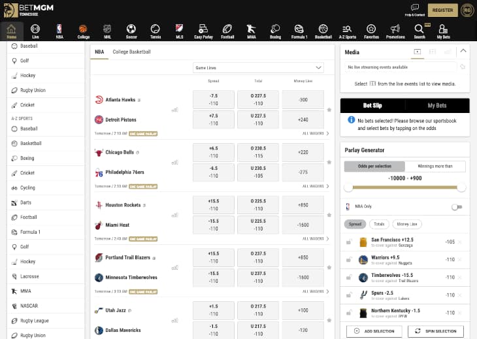
Task: Open A-Z Sports icon
Action: coord(347,31)
